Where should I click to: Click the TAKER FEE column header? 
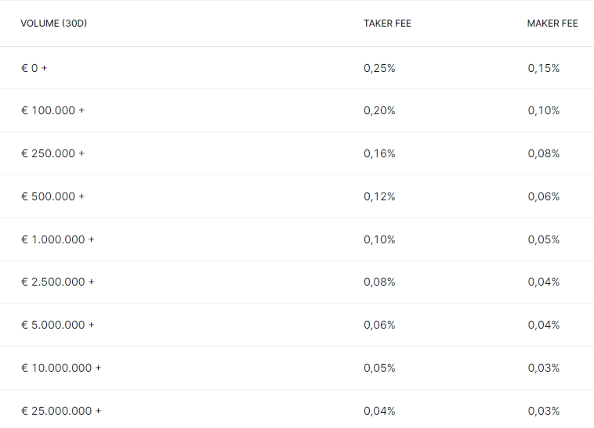click(x=387, y=23)
